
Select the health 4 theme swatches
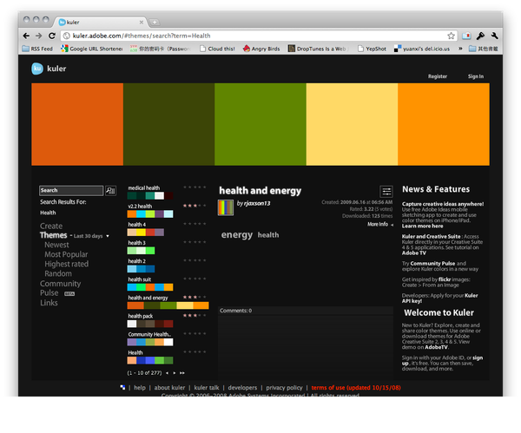146,233
